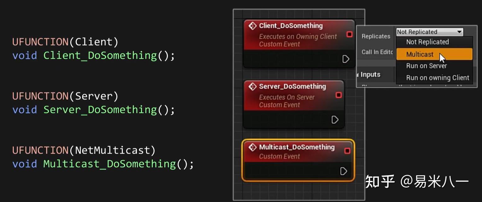Image resolution: width=482 pixels, height=202 pixels.
Task: Click Multicast_DoSomething red delegate output pin
Action: [x=347, y=151]
